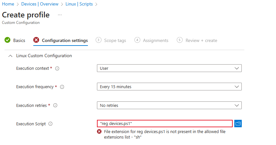
Task: Go to the Scope tags step
Action: point(115,40)
